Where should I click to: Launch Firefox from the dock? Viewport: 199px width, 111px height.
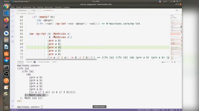coord(6,20)
